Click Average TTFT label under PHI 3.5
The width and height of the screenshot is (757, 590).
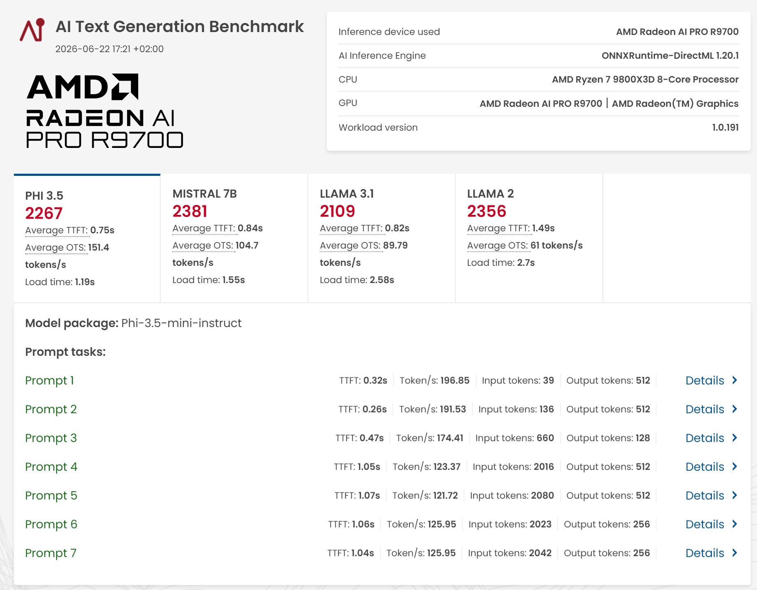click(57, 230)
